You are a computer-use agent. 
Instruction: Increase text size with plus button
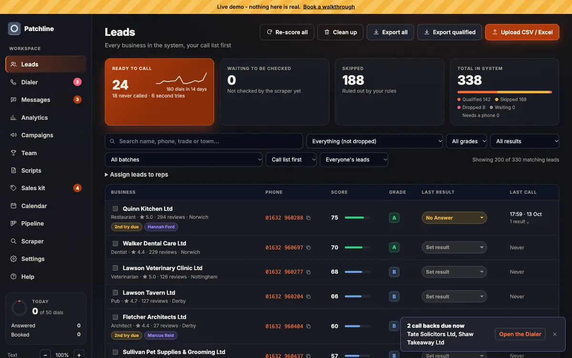[x=79, y=355]
